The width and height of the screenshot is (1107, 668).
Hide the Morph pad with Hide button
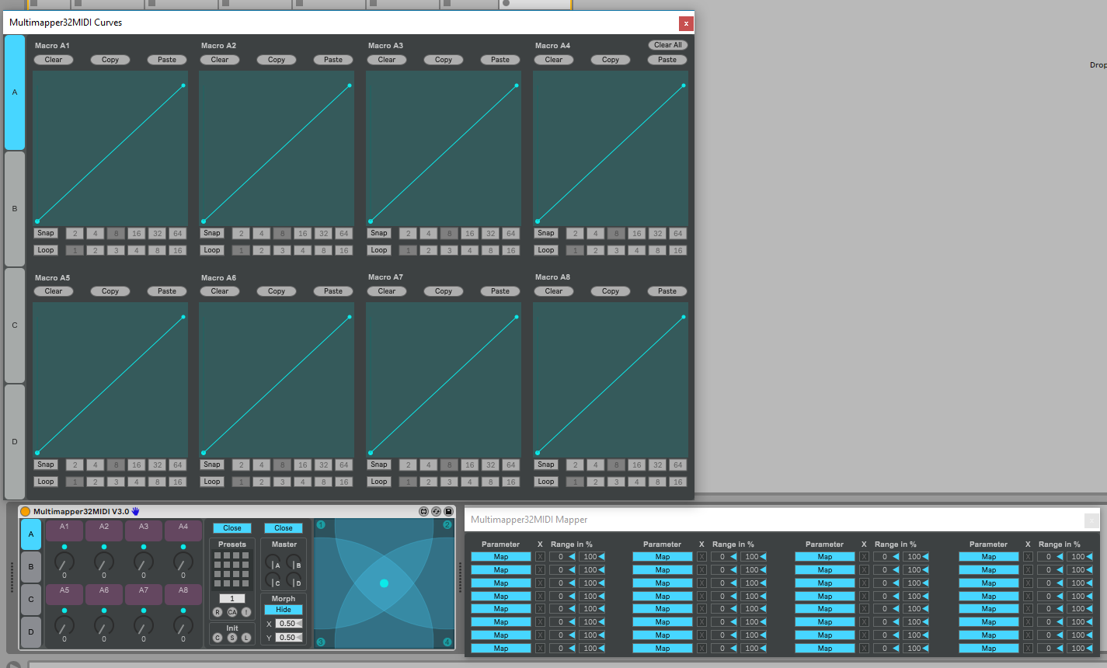tap(284, 610)
